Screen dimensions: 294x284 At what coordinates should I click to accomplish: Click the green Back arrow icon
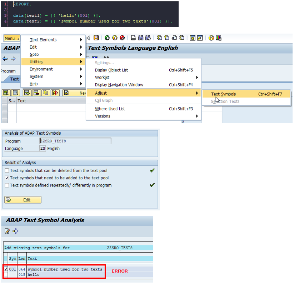[107, 38]
